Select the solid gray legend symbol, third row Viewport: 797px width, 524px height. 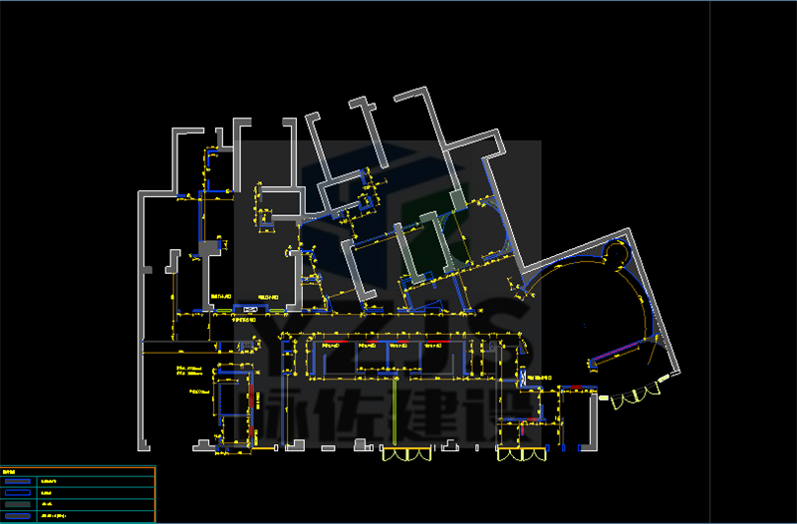(18, 504)
